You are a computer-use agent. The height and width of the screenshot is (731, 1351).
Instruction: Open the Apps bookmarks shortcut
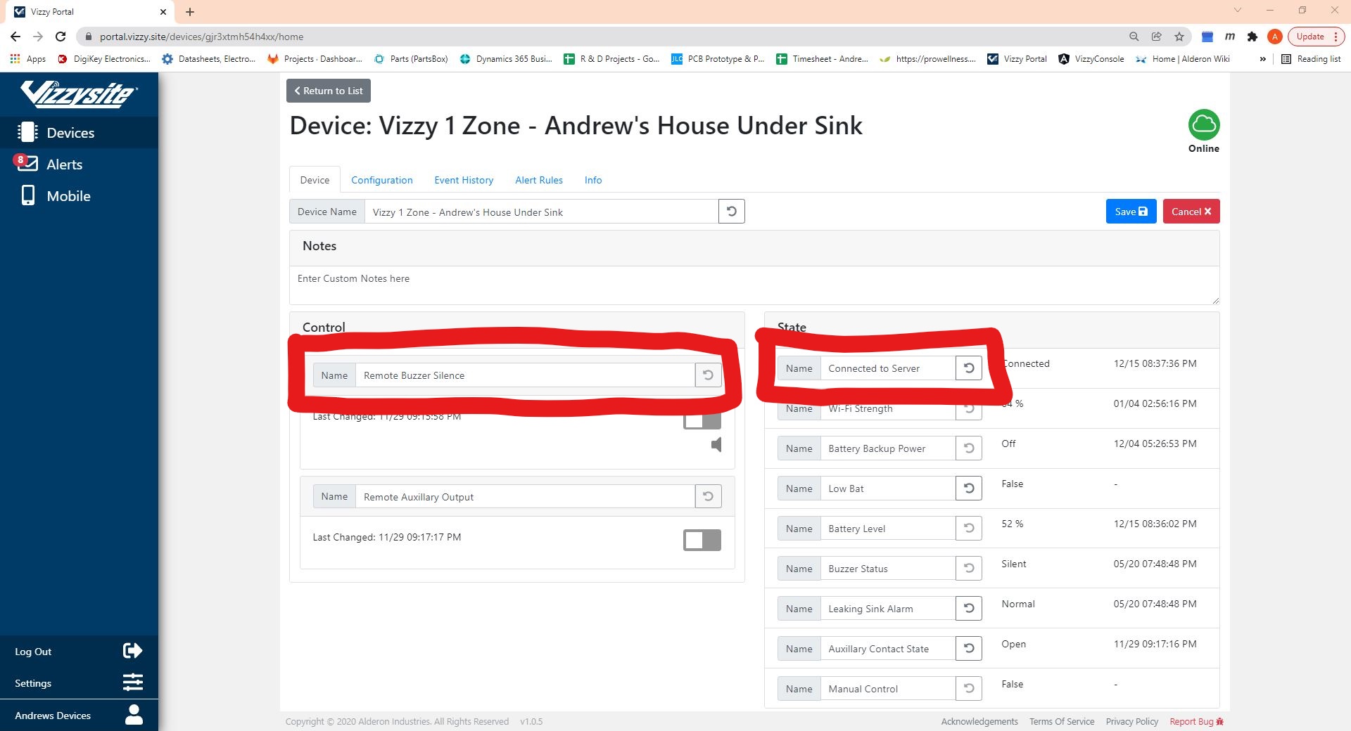(28, 59)
